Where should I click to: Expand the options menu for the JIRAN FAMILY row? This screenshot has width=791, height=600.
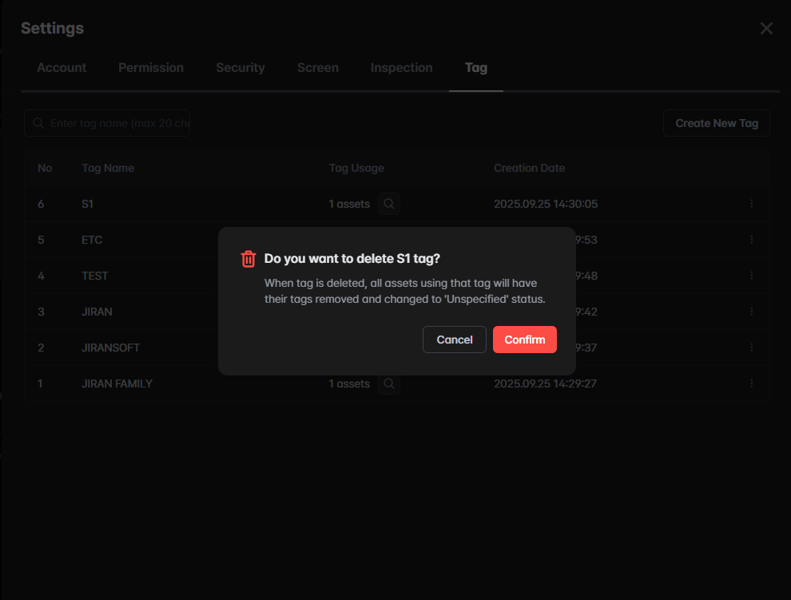point(751,383)
